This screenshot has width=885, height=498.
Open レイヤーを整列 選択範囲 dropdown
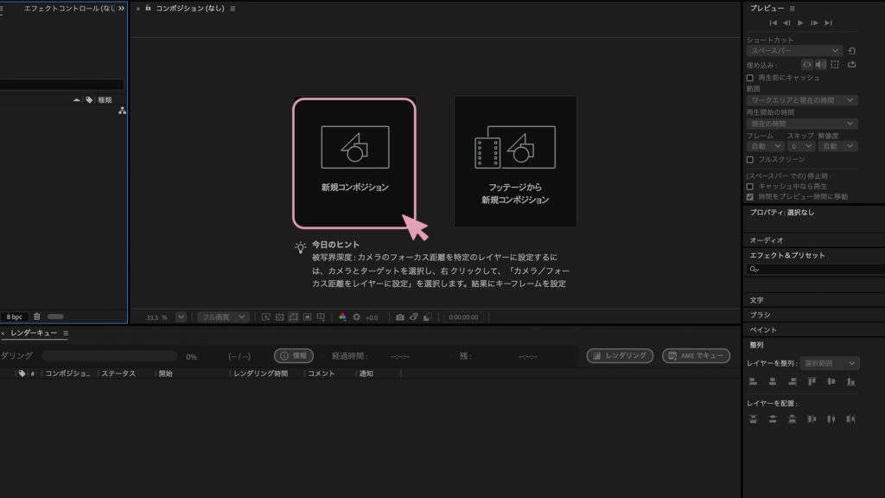click(829, 363)
